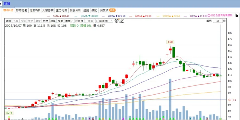Viewport: 240px width, 120px height.
Task: Click the 顯示 bar count field showing 65
Action: [x=218, y=21]
